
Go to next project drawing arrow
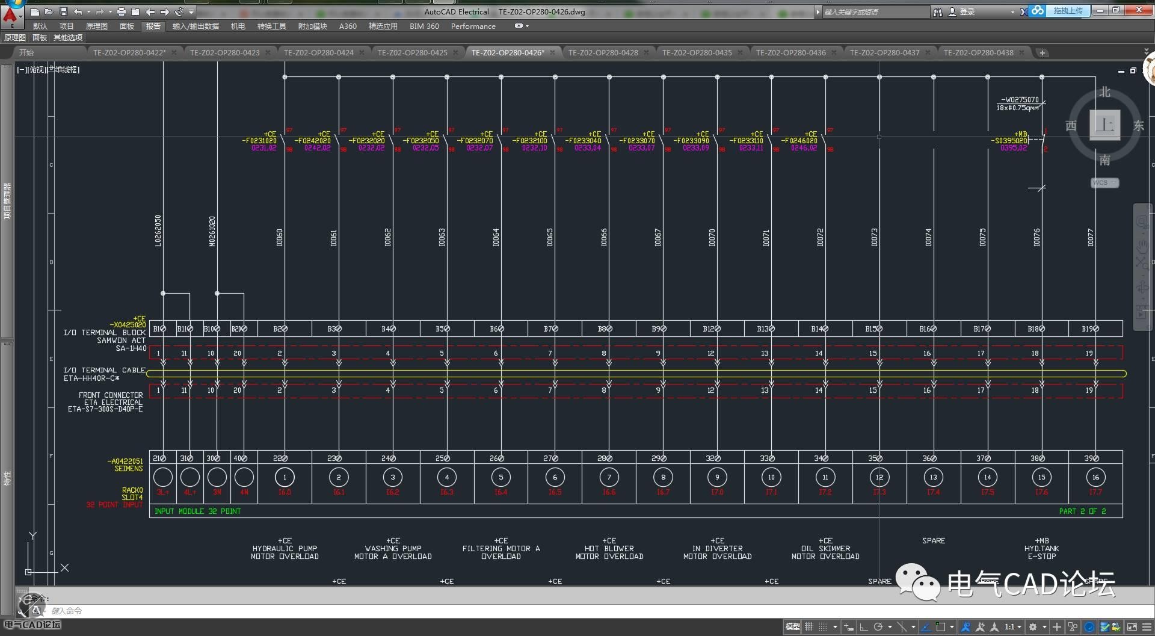(164, 11)
